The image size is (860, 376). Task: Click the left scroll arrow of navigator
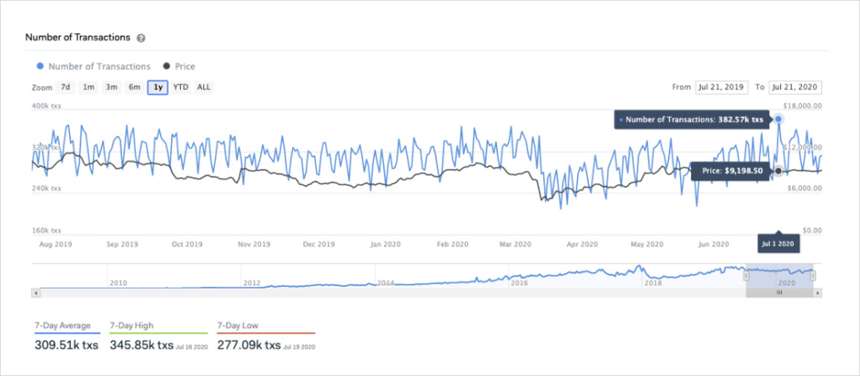tap(36, 293)
